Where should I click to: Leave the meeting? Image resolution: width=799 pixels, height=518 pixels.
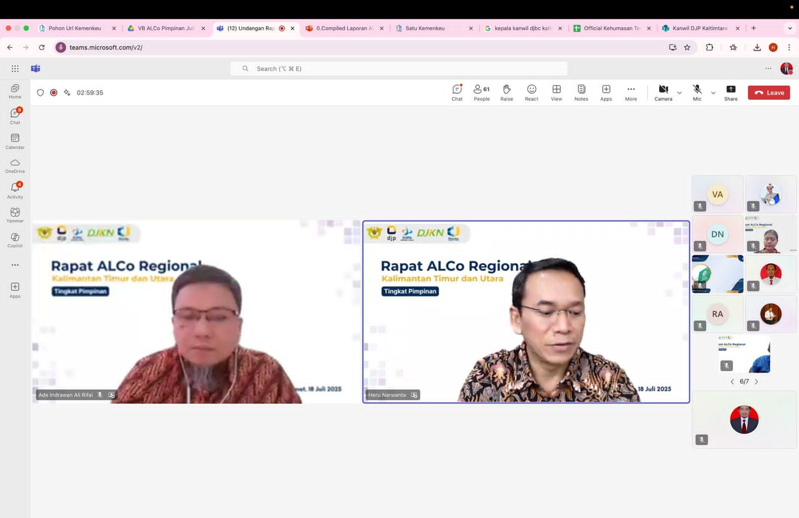(x=769, y=93)
